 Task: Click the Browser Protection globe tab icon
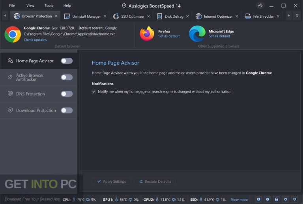[x=17, y=16]
